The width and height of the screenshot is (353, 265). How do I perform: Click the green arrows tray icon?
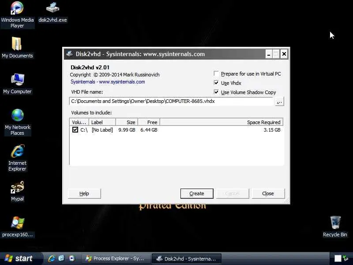tap(346, 258)
